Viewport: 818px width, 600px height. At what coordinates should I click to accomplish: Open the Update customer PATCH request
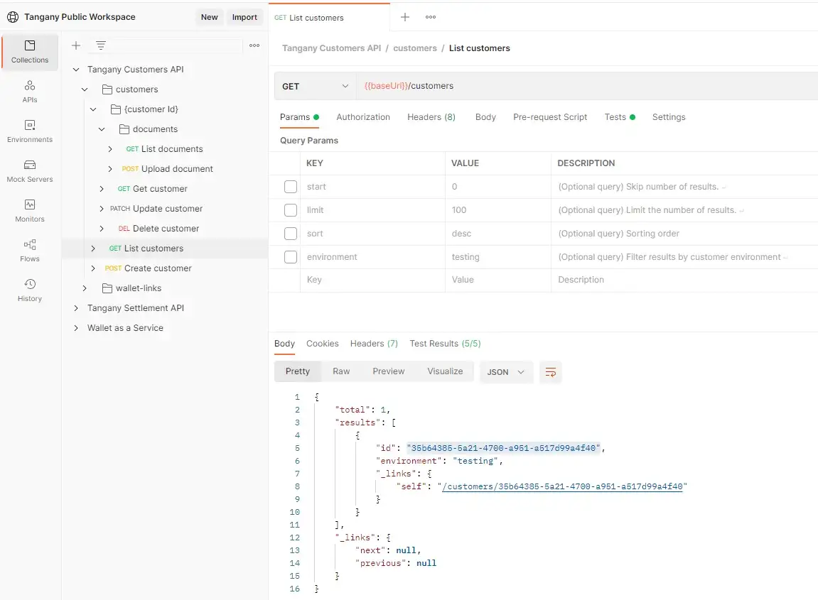(156, 209)
